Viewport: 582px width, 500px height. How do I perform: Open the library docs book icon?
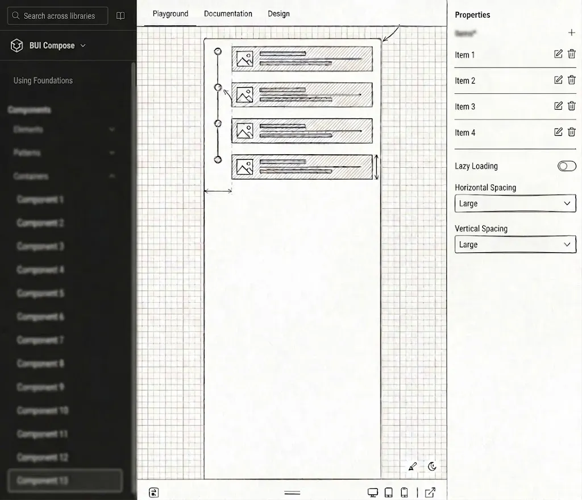pos(120,15)
